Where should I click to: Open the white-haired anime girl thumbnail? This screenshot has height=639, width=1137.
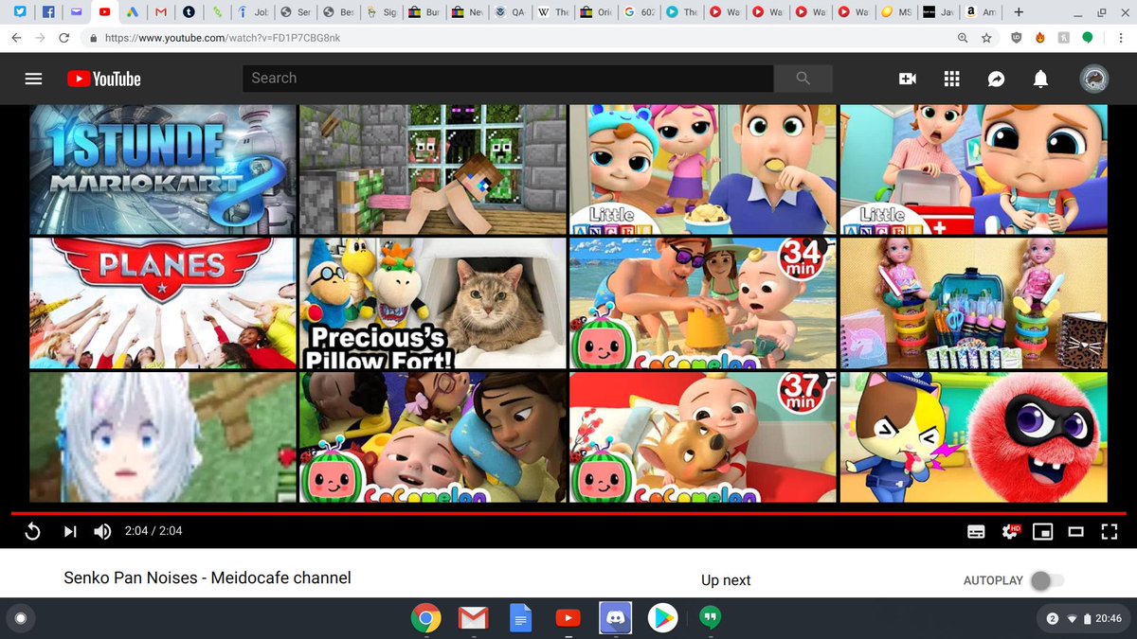pyautogui.click(x=162, y=436)
